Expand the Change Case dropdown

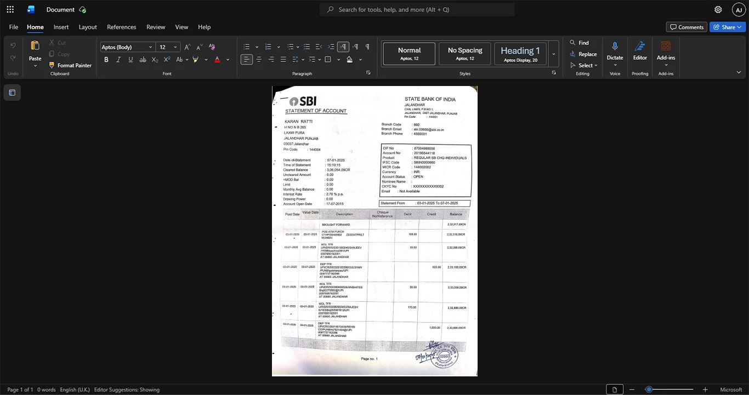point(186,59)
